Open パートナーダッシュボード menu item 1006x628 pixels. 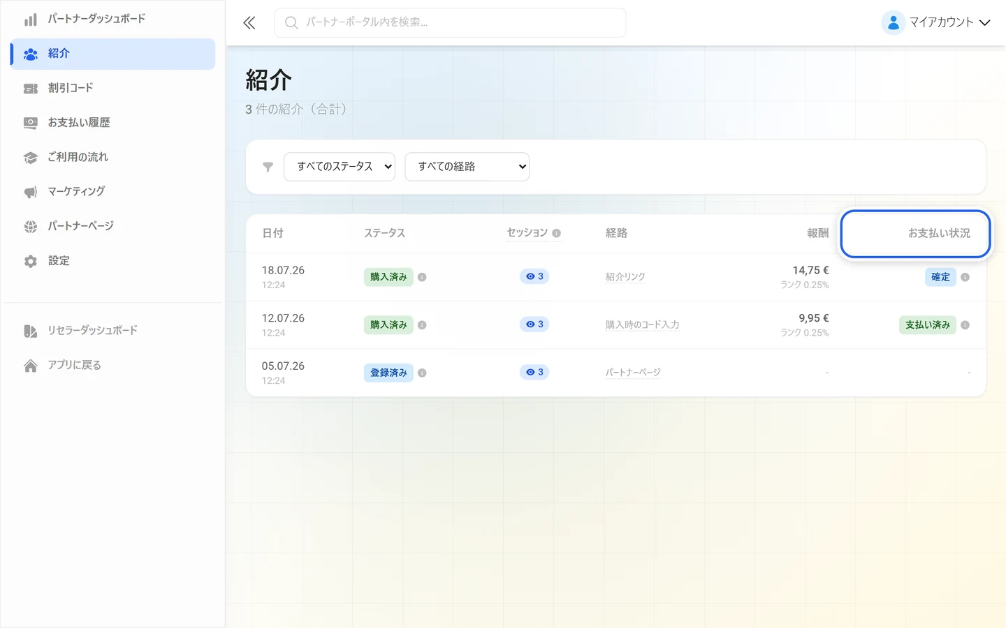tap(113, 19)
